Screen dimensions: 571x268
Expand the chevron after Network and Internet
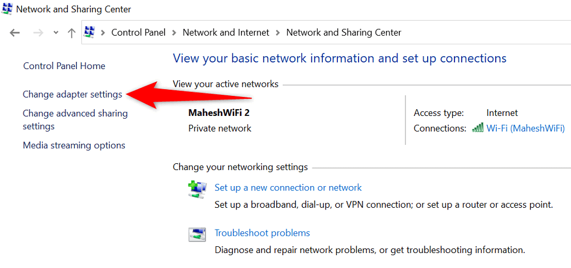(x=278, y=33)
